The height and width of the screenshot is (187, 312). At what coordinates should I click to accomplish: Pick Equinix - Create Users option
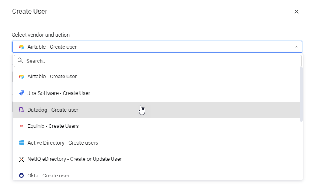tap(156, 126)
